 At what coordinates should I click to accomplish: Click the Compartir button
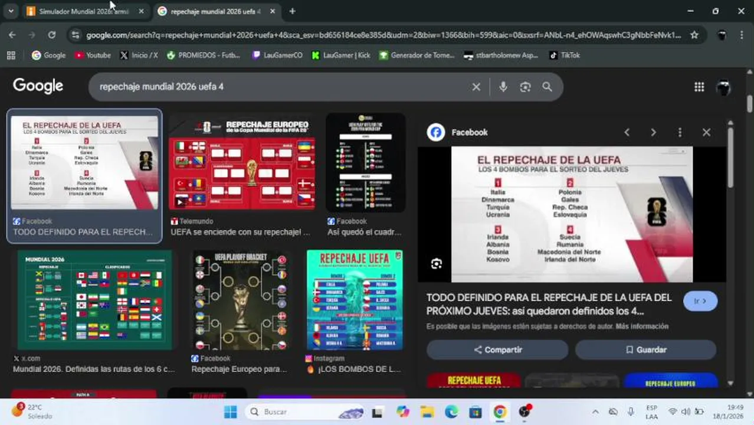[497, 349]
